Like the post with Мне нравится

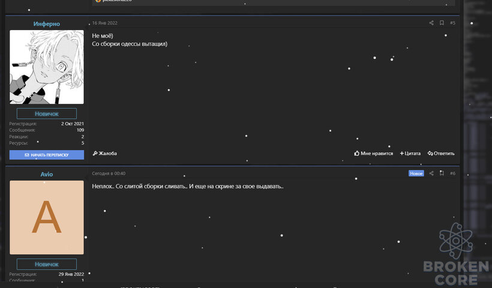[373, 154]
